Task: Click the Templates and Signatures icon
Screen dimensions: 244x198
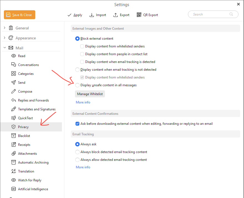Action: pyautogui.click(x=13, y=109)
